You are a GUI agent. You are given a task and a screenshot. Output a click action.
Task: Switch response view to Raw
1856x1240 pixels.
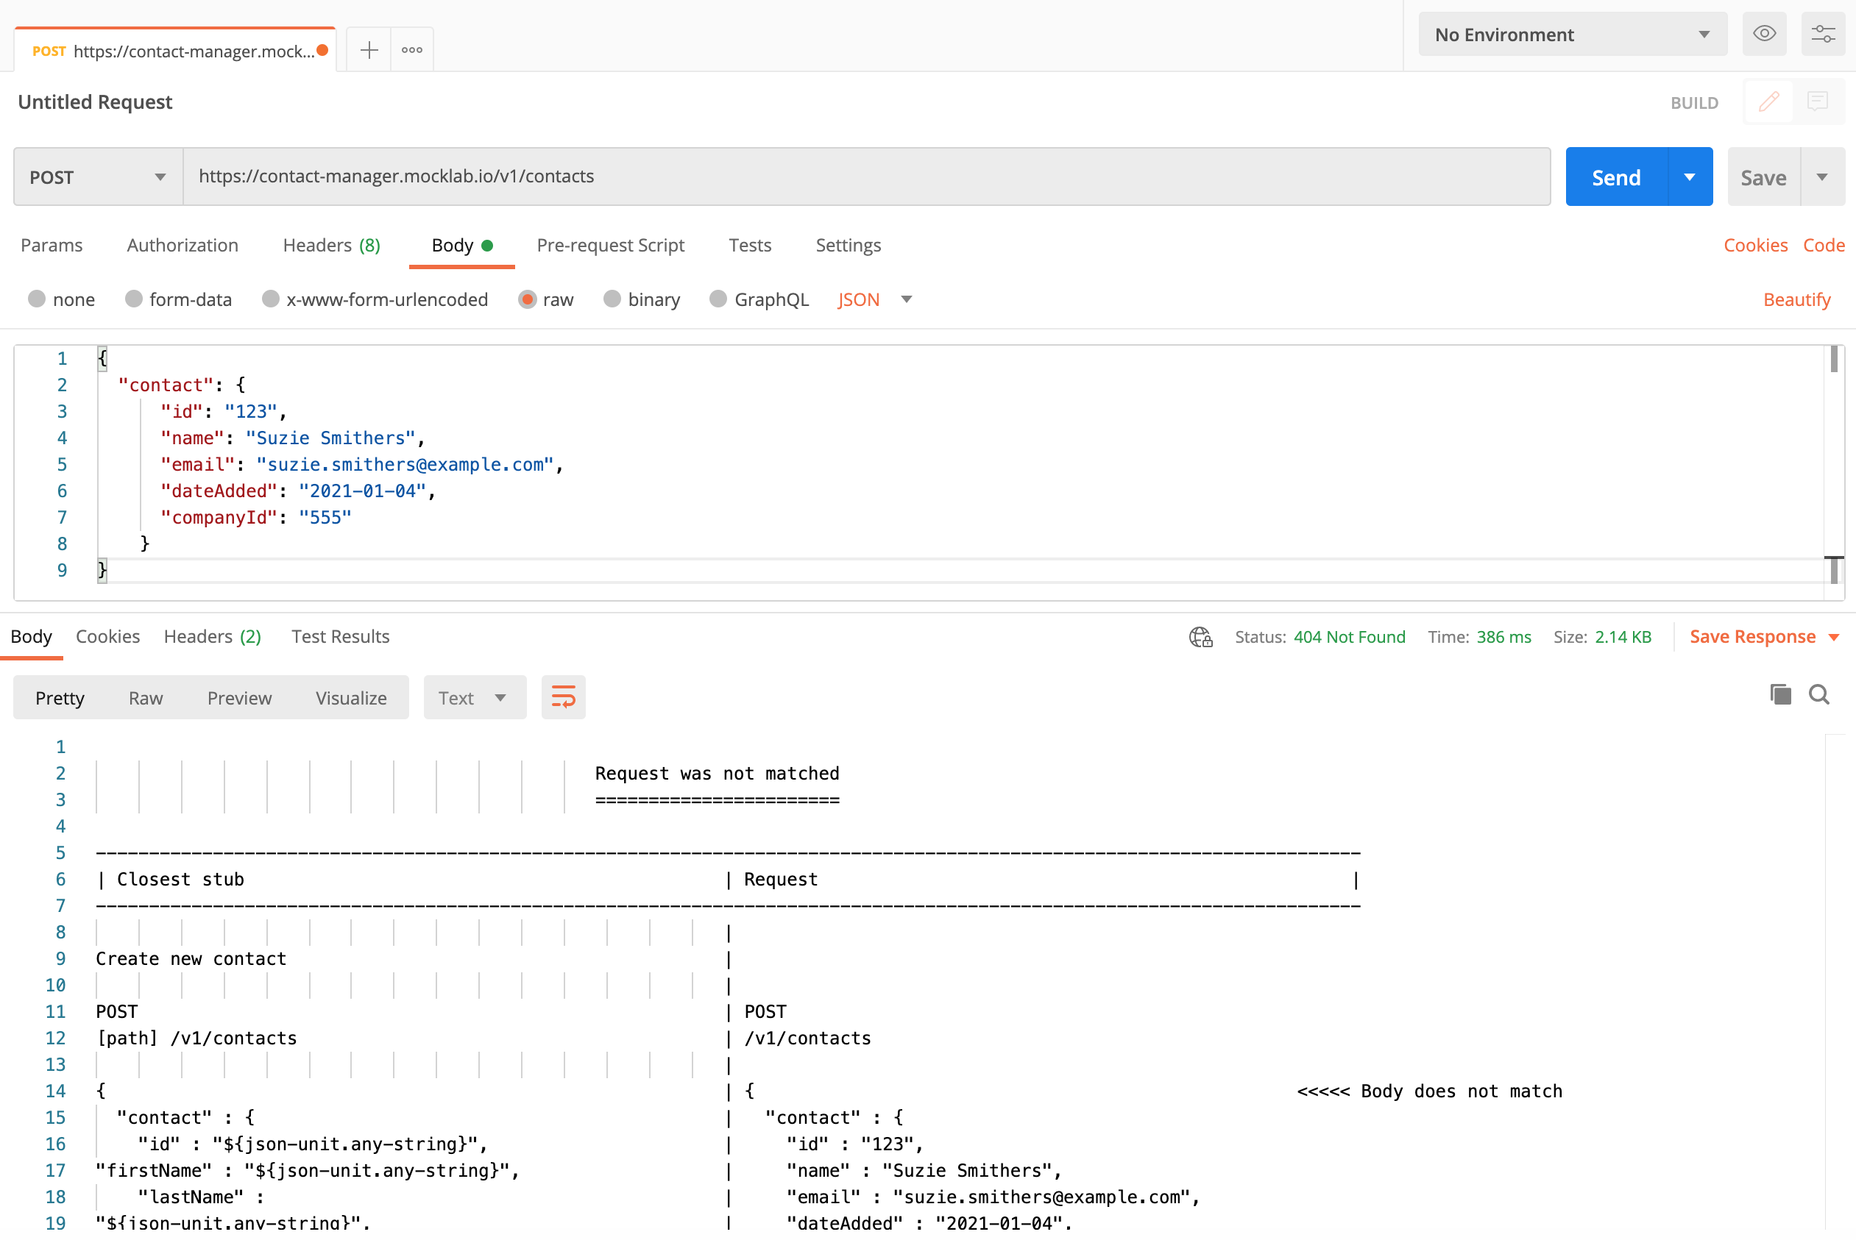tap(146, 697)
